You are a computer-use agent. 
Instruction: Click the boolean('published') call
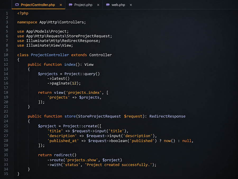(134, 141)
